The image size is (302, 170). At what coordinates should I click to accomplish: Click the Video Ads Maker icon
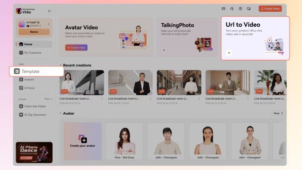[x=21, y=106]
